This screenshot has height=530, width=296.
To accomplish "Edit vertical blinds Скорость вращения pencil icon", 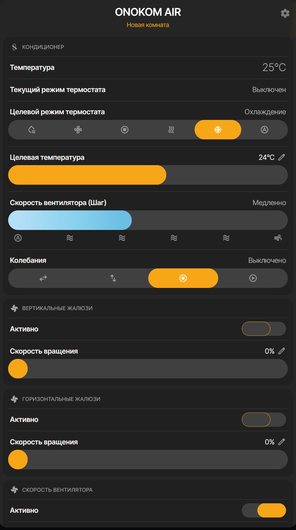I will 281,351.
